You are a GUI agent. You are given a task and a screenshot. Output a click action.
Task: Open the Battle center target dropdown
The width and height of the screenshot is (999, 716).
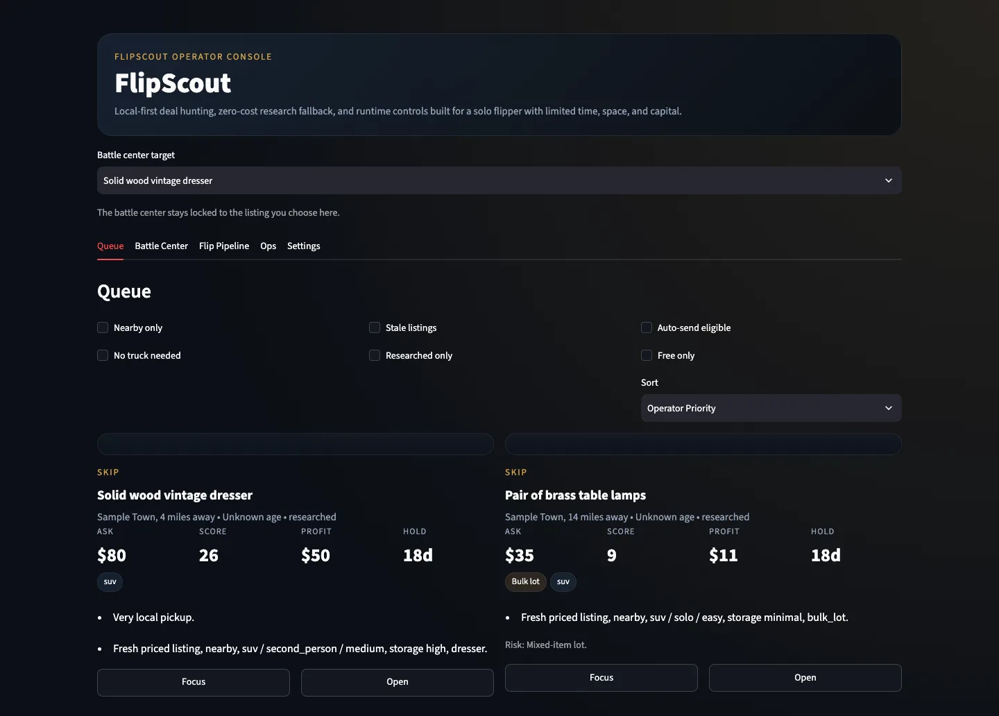pyautogui.click(x=499, y=180)
